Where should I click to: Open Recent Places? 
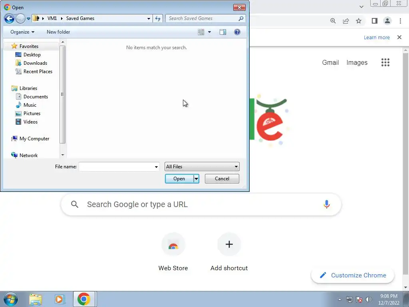coord(38,71)
